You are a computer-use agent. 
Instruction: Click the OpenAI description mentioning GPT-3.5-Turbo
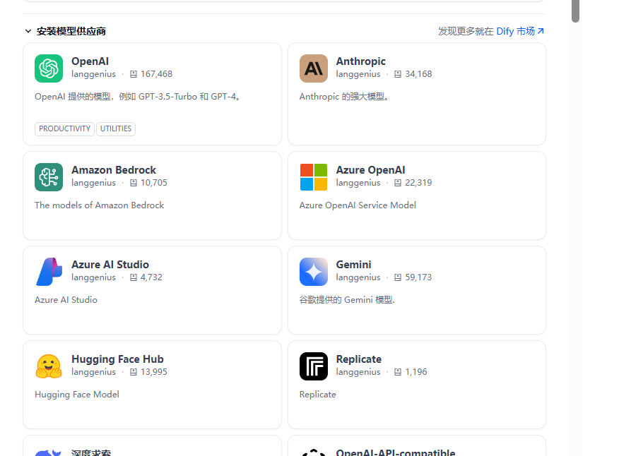(138, 97)
